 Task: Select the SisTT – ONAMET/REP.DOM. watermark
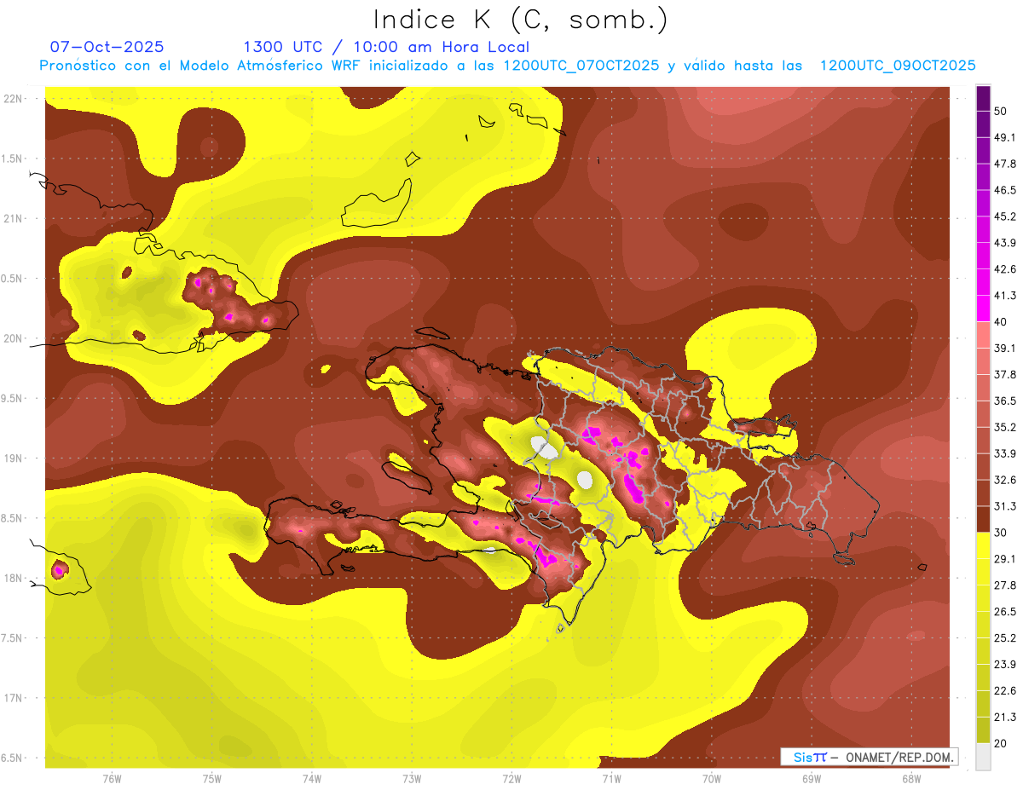click(869, 757)
